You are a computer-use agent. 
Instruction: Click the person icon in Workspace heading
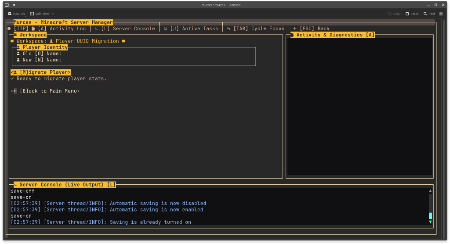[x=51, y=41]
